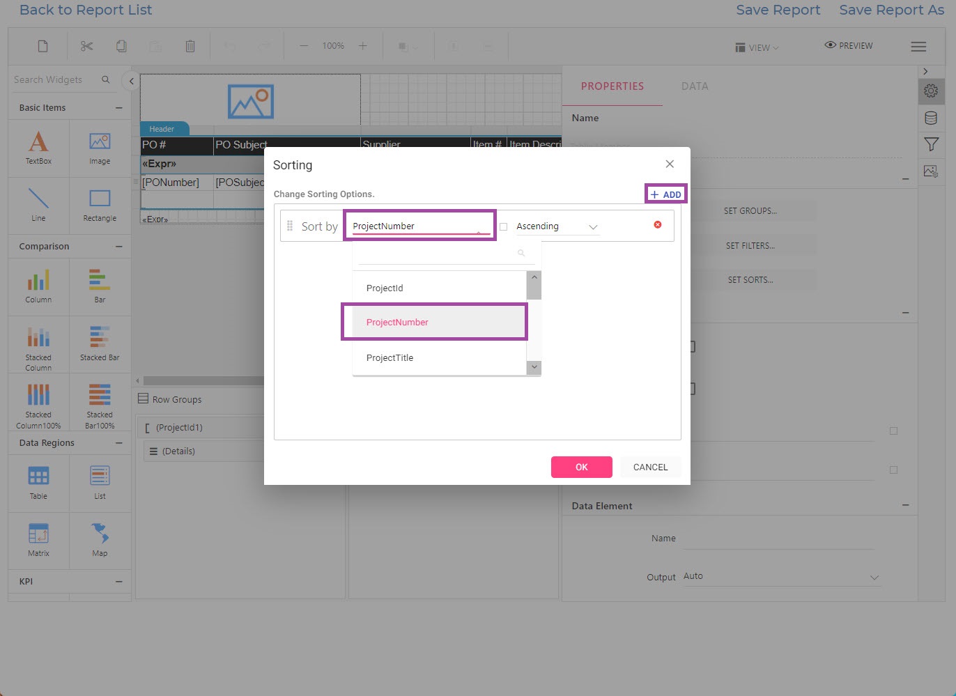Image resolution: width=956 pixels, height=696 pixels.
Task: Select the Map widget
Action: 100,539
